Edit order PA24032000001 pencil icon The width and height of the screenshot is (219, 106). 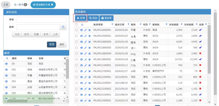[x=86, y=36]
